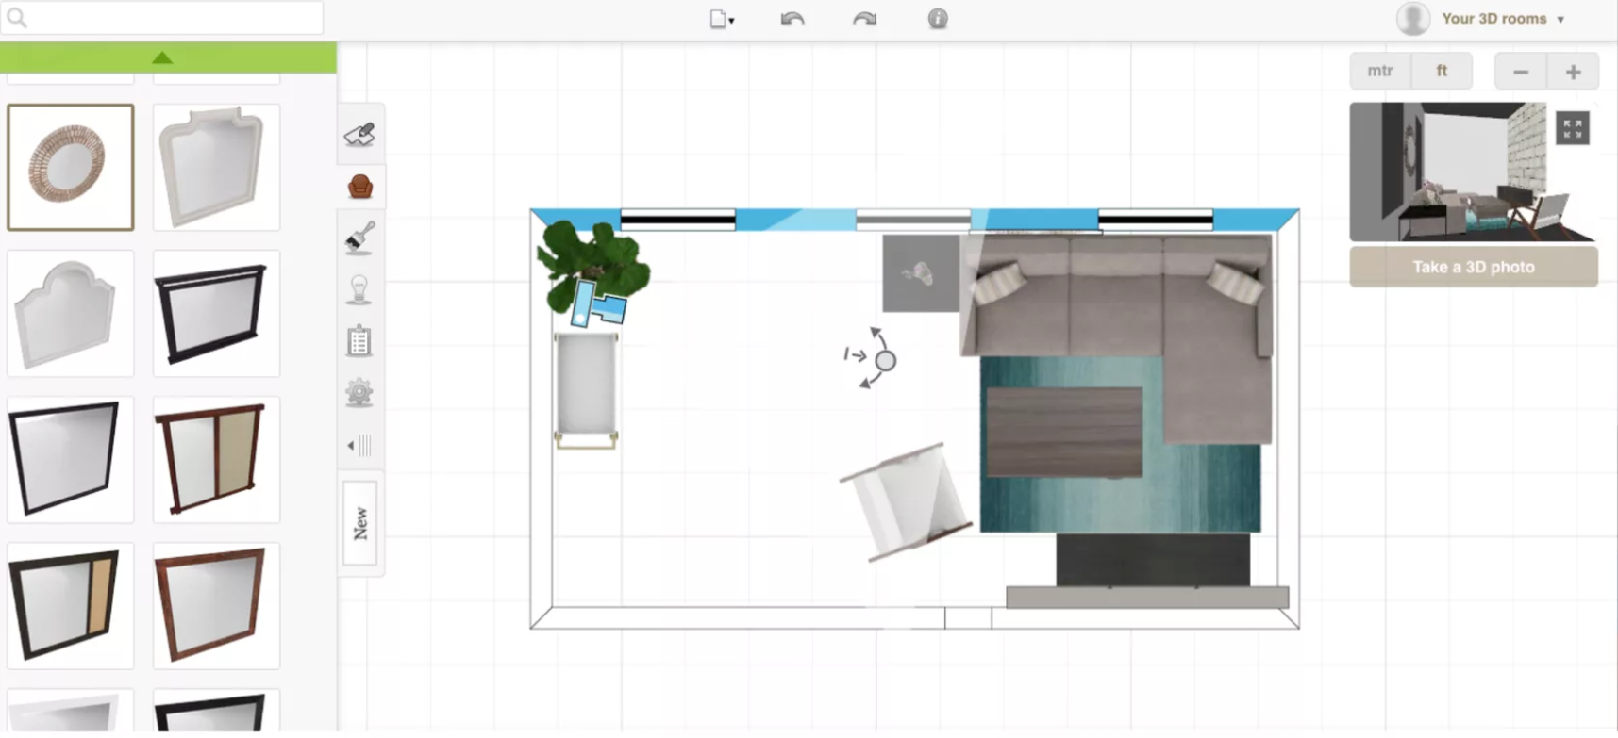The image size is (1618, 738).
Task: Redo the last action
Action: coord(864,19)
